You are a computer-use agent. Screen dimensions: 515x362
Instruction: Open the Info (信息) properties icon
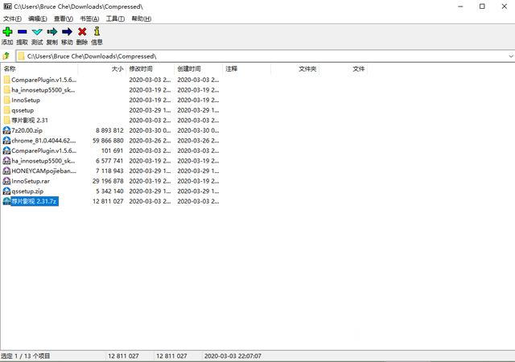97,32
